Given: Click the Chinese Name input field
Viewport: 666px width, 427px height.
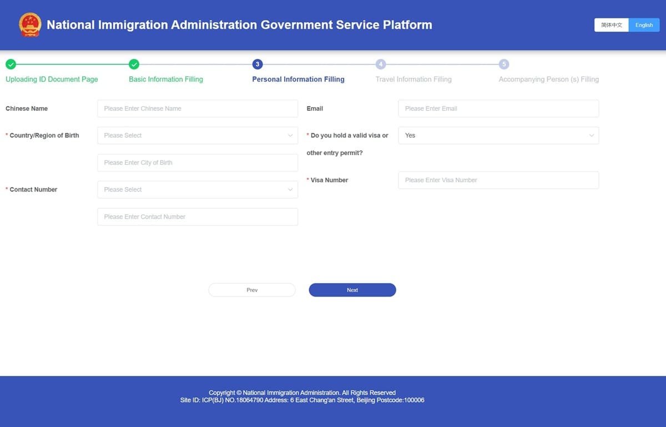Looking at the screenshot, I should [x=197, y=108].
